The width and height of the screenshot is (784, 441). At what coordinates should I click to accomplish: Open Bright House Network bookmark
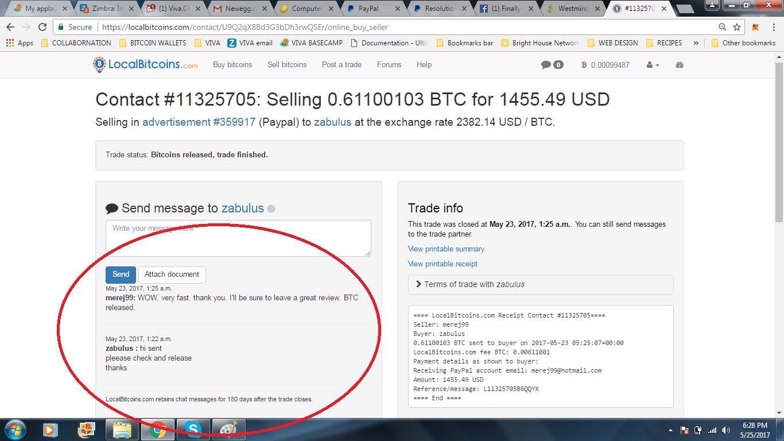[x=540, y=43]
